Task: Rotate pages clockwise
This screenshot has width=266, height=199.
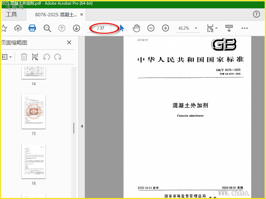Action: coord(58,57)
